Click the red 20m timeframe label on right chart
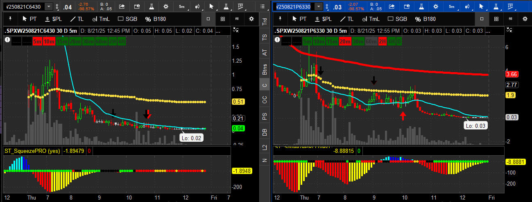The width and height of the screenshot is (532, 202). pyautogui.click(x=345, y=41)
